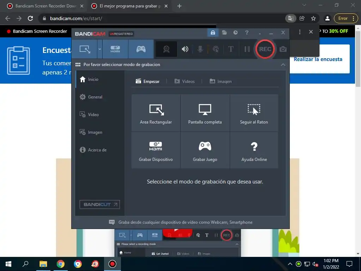
Task: Switch to the Empezar tab
Action: pyautogui.click(x=147, y=82)
